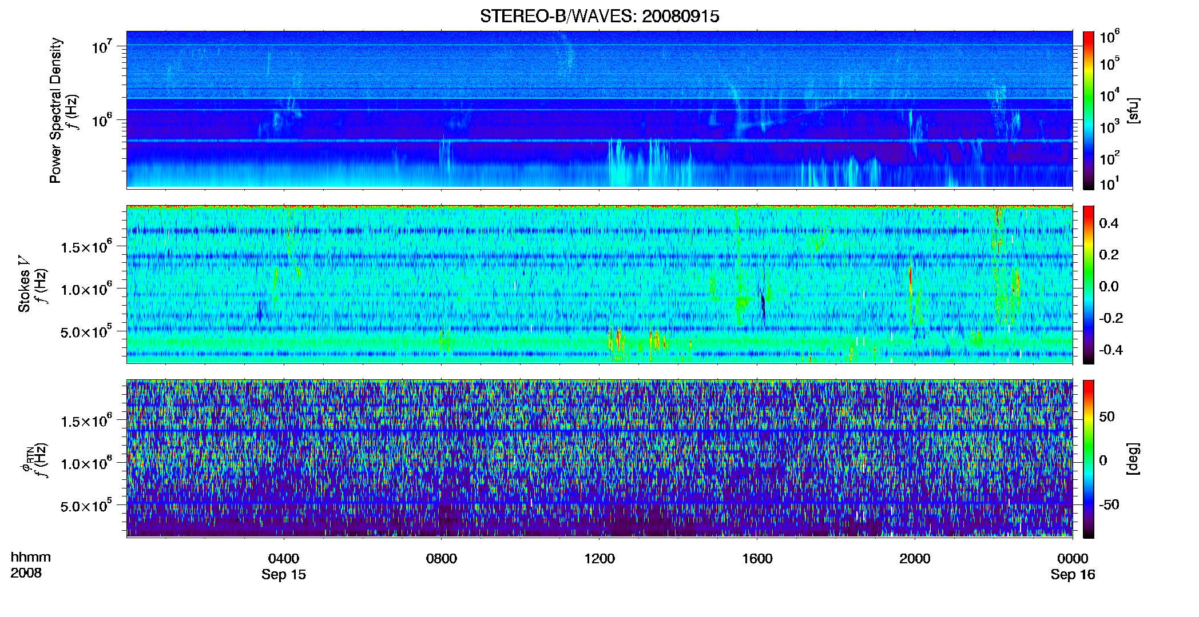Click the 0400 time tick label
This screenshot has width=1199, height=617.
click(x=284, y=559)
